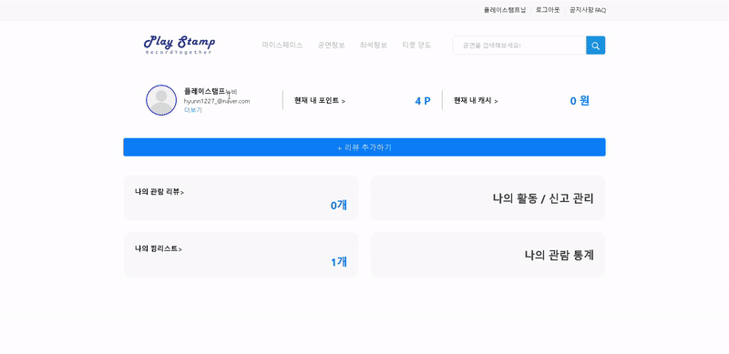
Task: Open the 마이스페이스 menu
Action: tap(282, 46)
